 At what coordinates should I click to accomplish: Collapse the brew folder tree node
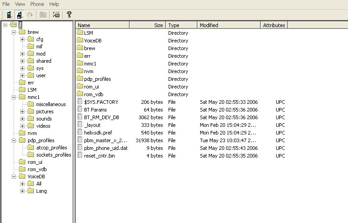[14, 32]
